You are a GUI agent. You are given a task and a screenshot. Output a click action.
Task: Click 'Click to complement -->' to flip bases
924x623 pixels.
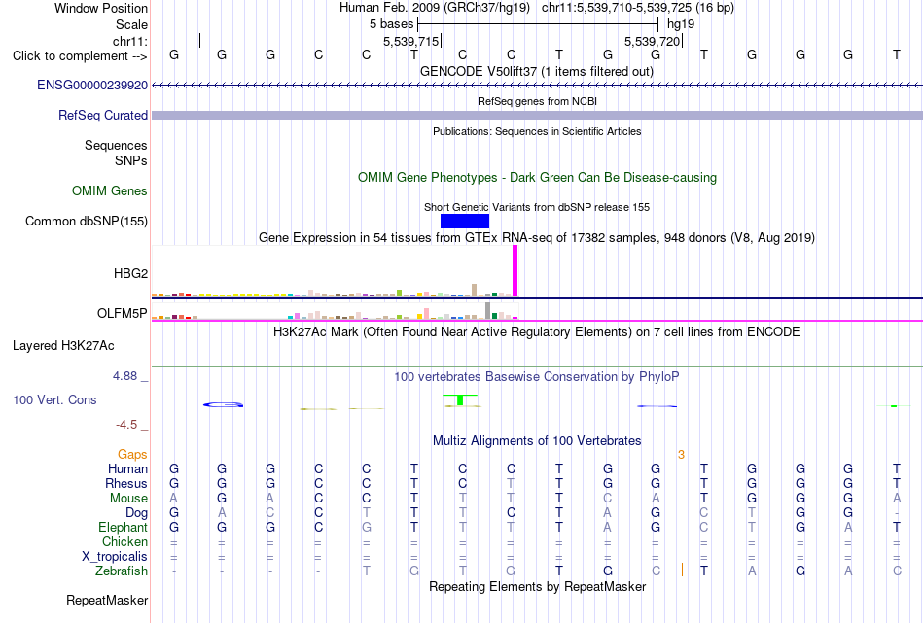(x=80, y=56)
